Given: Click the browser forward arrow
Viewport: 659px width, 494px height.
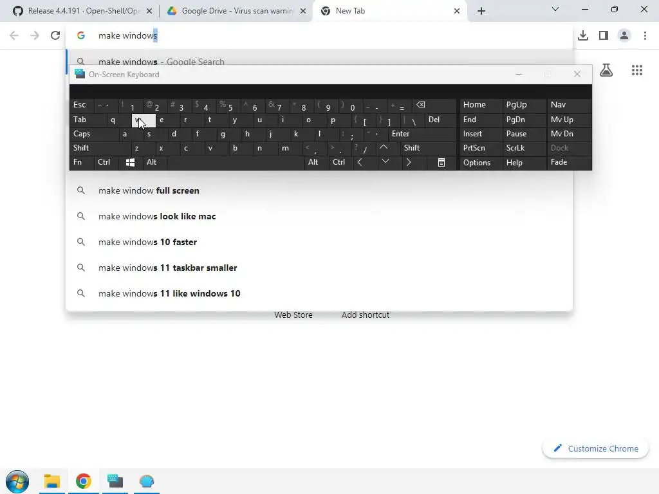Looking at the screenshot, I should click(35, 35).
